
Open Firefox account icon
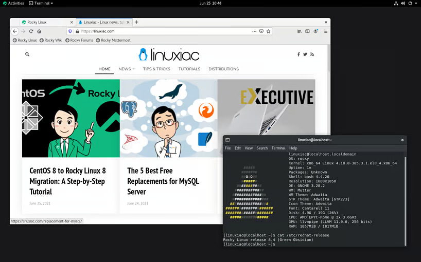(316, 31)
